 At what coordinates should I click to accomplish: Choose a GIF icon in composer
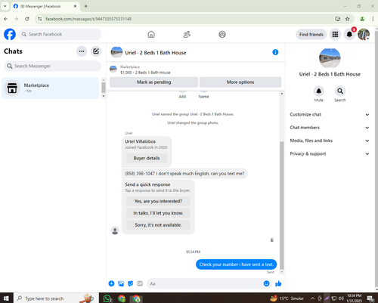140,283
